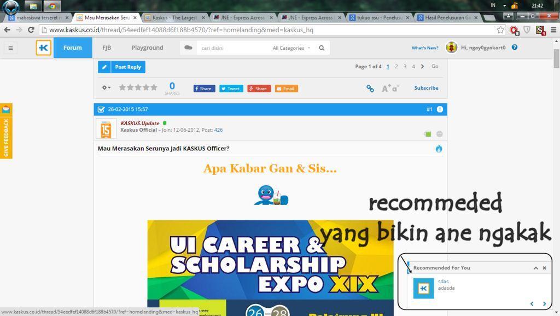Toggle the post #1 checkbox
This screenshot has width=560, height=316.
(101, 109)
